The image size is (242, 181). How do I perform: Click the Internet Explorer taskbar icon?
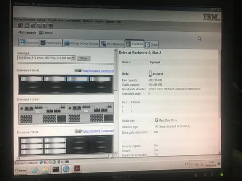click(x=34, y=170)
